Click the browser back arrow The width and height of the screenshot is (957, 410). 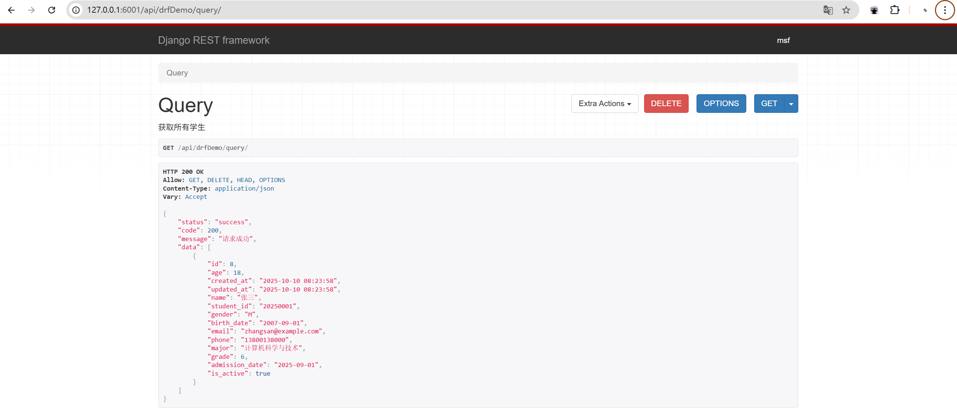(x=11, y=10)
